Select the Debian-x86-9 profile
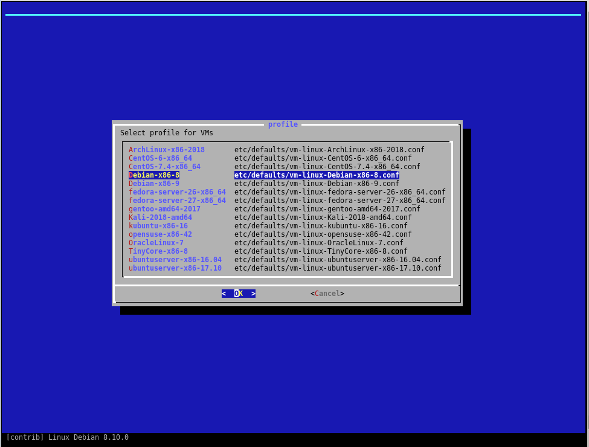 [x=154, y=183]
